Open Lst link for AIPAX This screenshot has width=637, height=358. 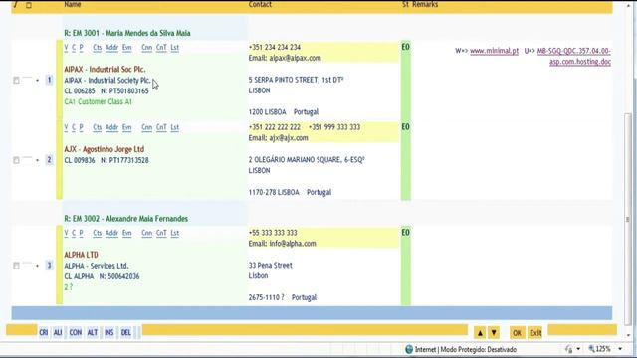pos(175,48)
